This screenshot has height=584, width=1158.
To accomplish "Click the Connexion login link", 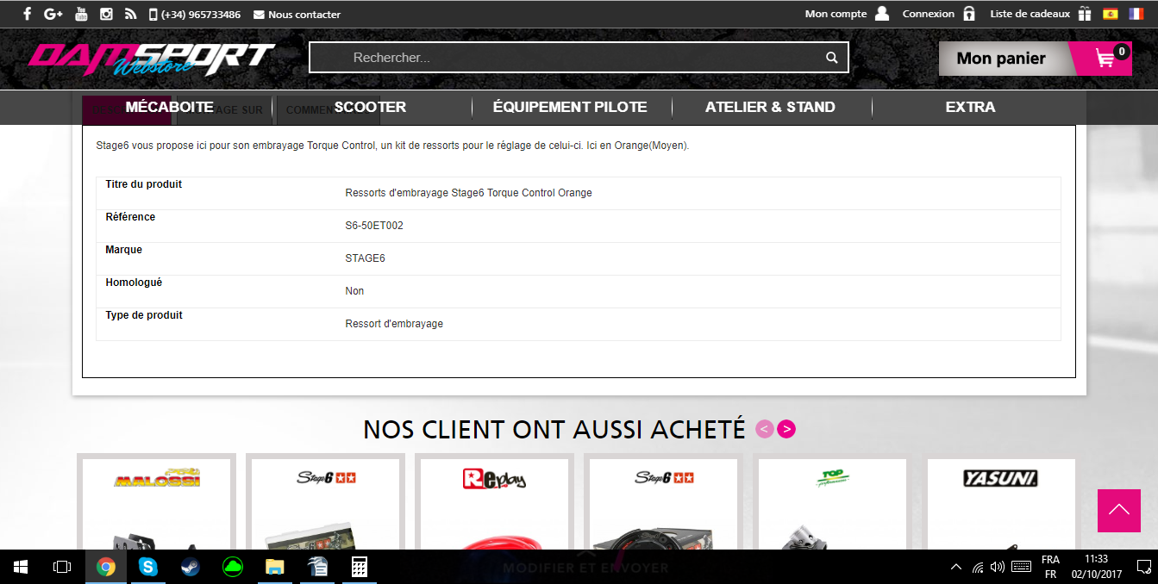I will pyautogui.click(x=928, y=14).
